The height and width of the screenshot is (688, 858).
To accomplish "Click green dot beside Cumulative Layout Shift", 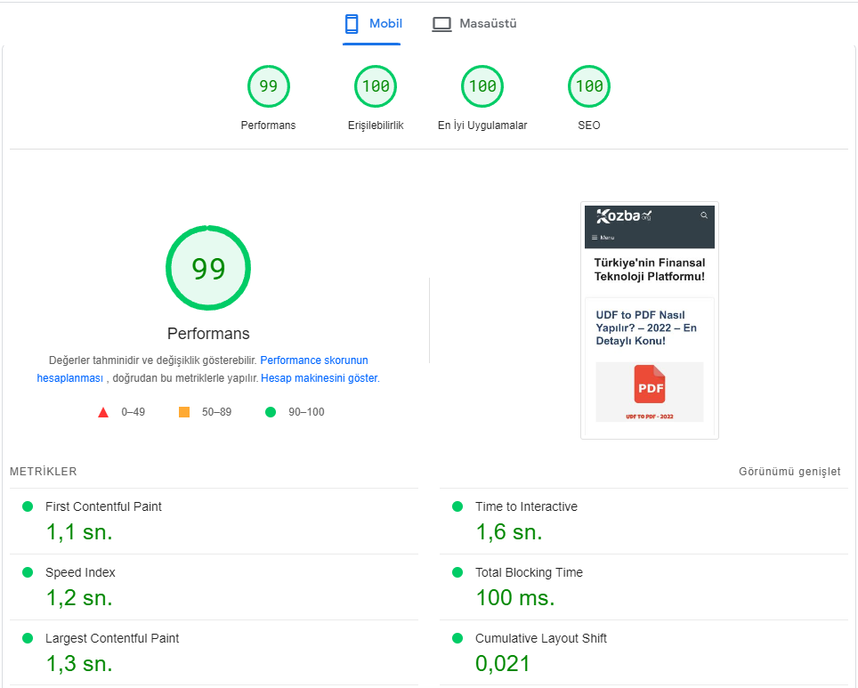I will click(x=457, y=638).
